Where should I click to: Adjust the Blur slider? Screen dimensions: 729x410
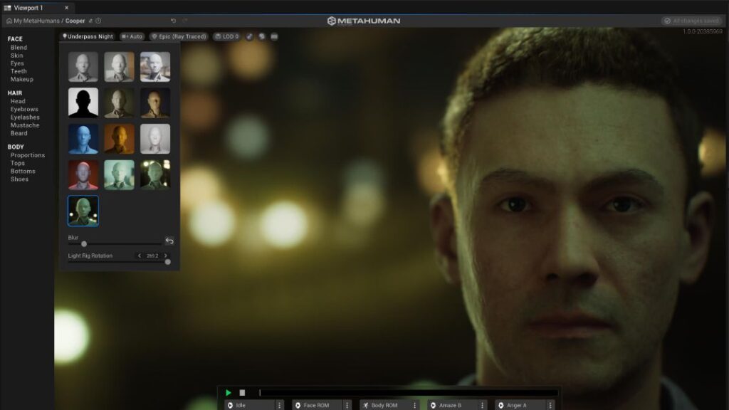85,243
